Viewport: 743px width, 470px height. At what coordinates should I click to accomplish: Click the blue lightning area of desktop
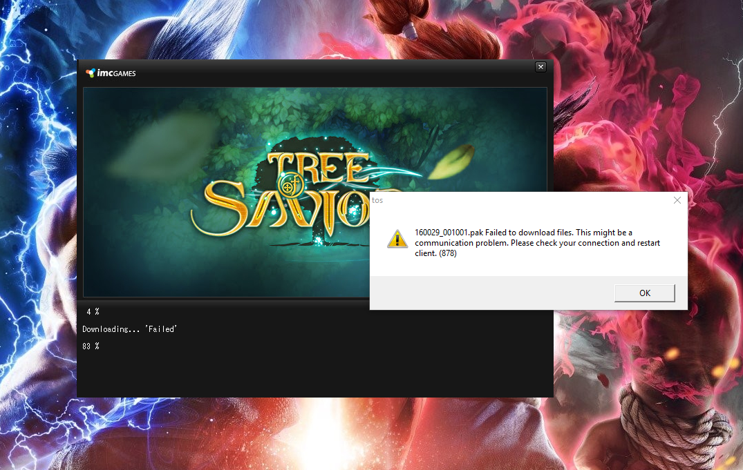[x=35, y=207]
